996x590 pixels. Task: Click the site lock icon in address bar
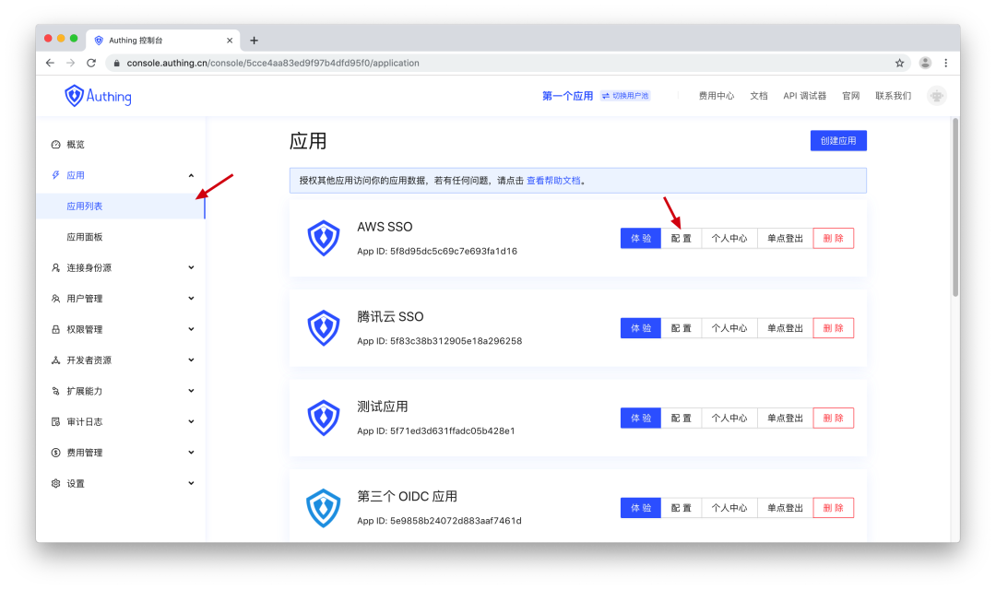pos(116,63)
